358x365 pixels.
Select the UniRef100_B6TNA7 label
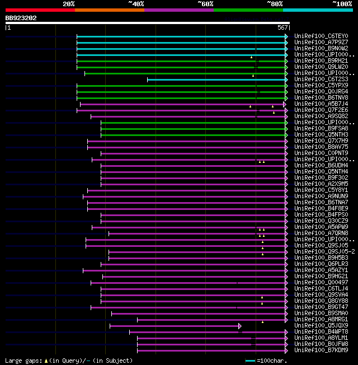pos(321,202)
